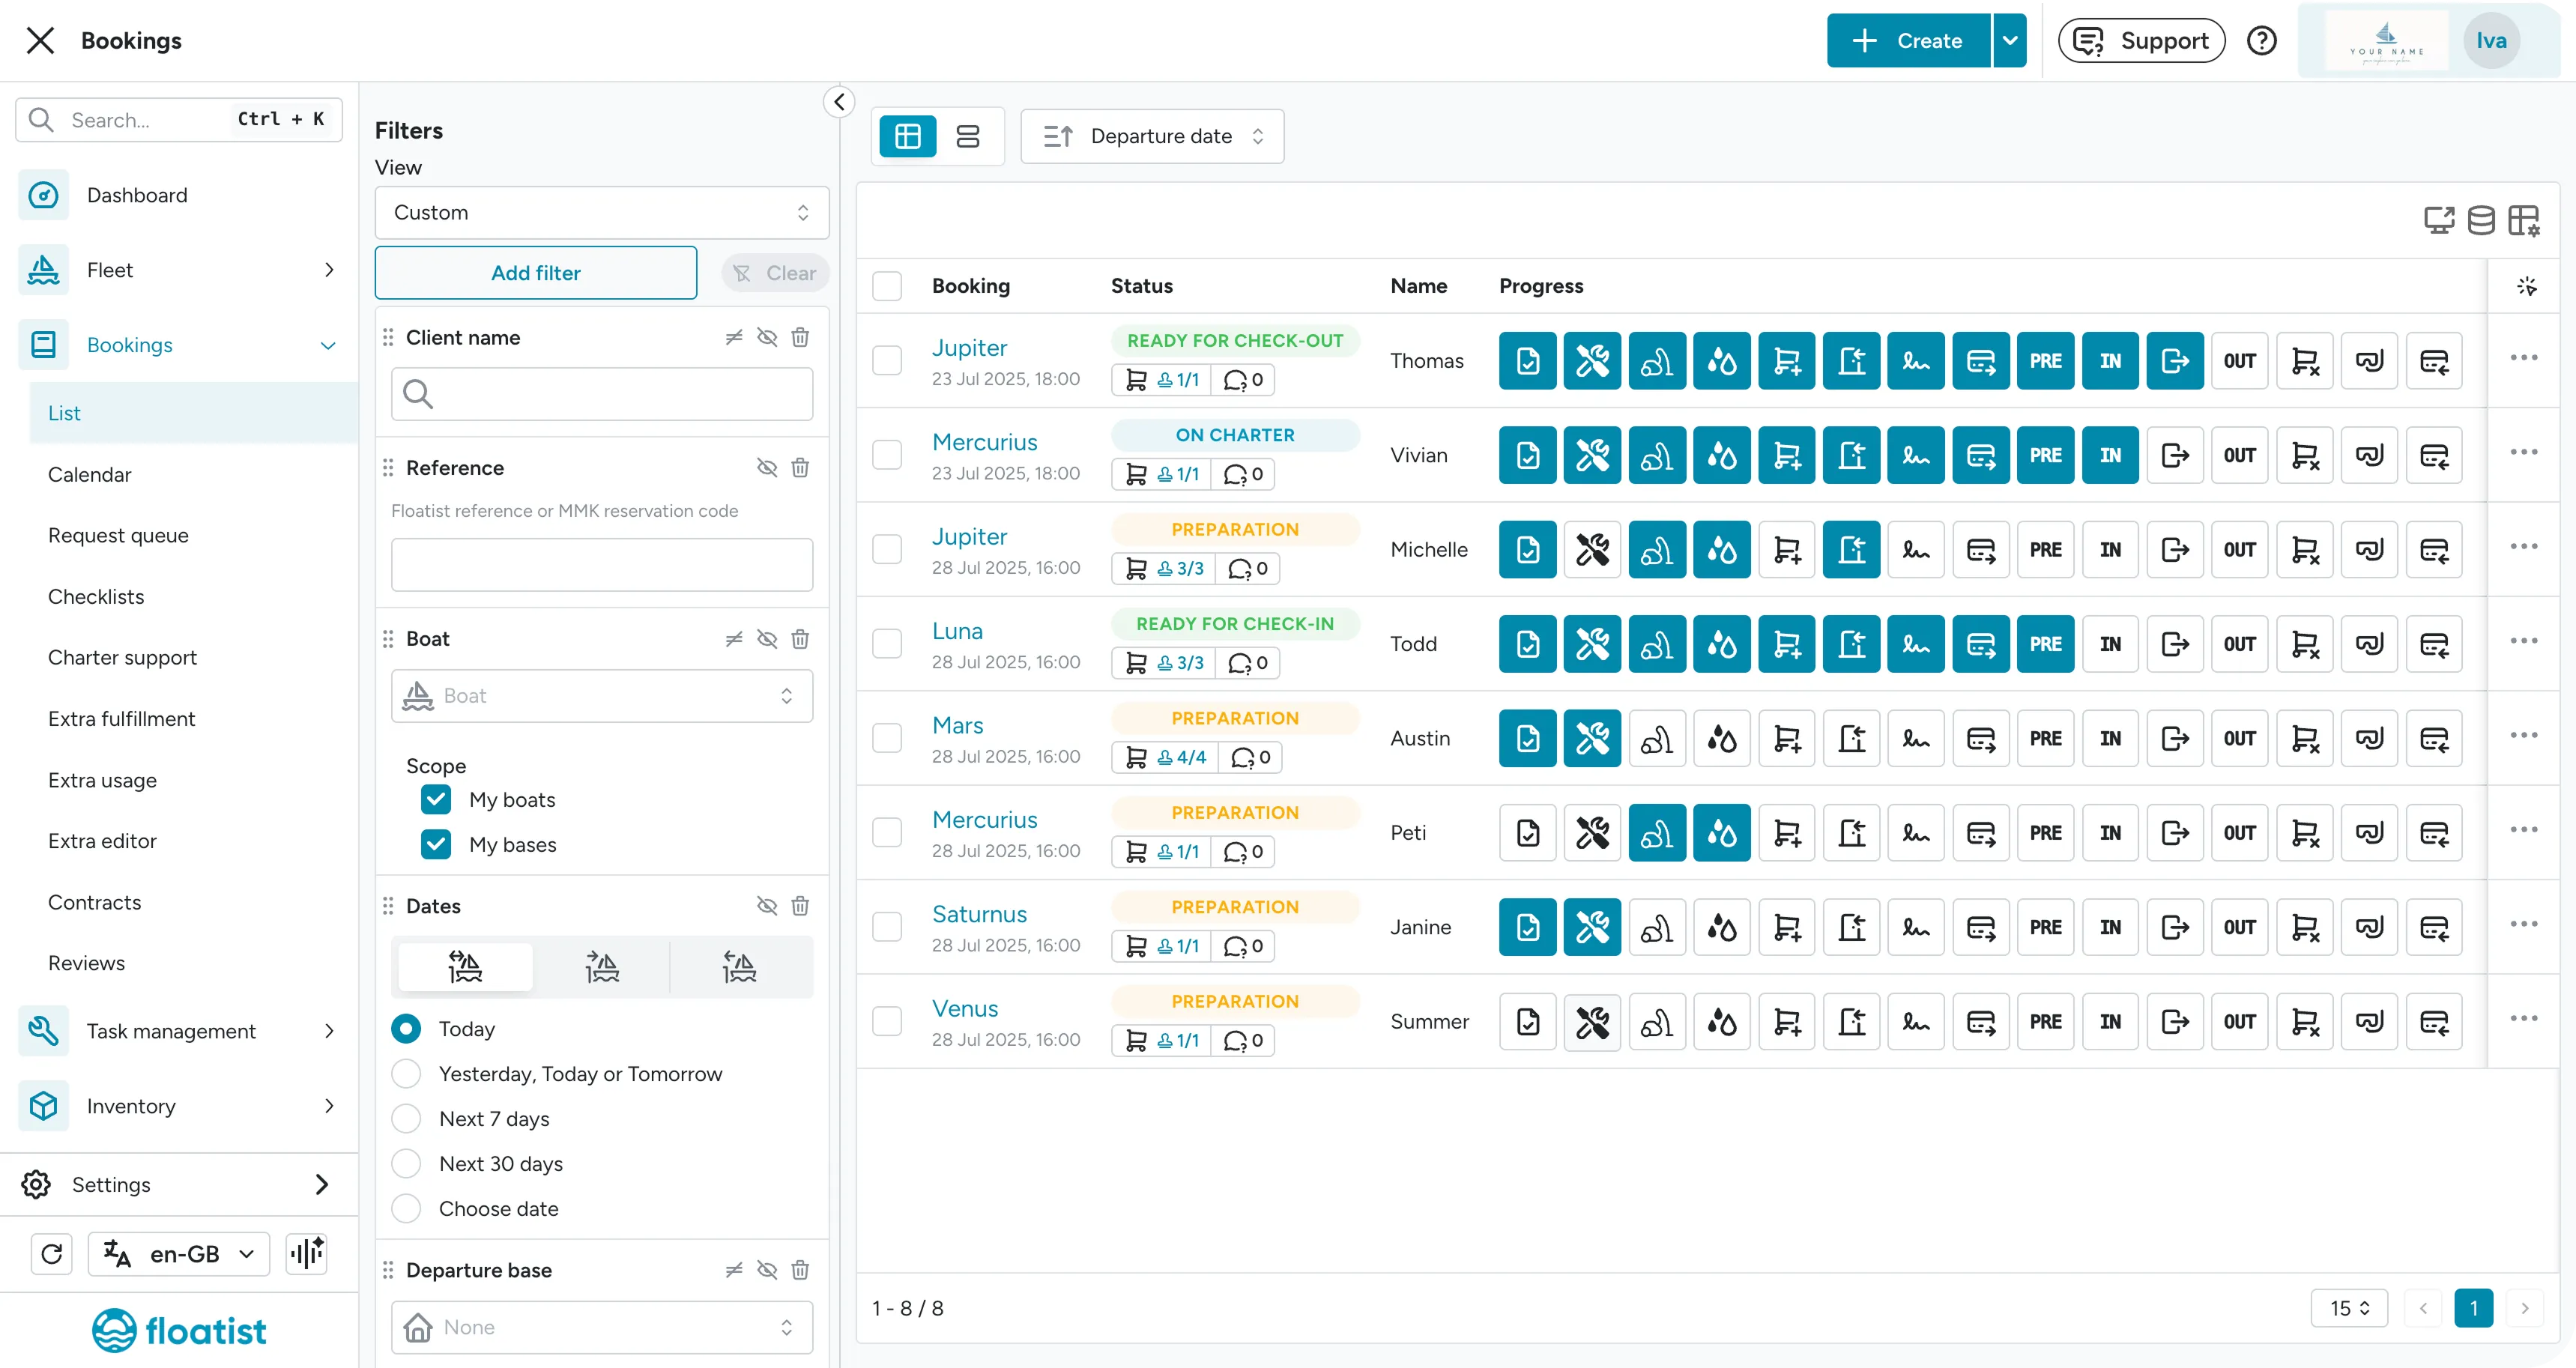This screenshot has width=2576, height=1368.
Task: Click the Clear filters button
Action: [x=775, y=272]
